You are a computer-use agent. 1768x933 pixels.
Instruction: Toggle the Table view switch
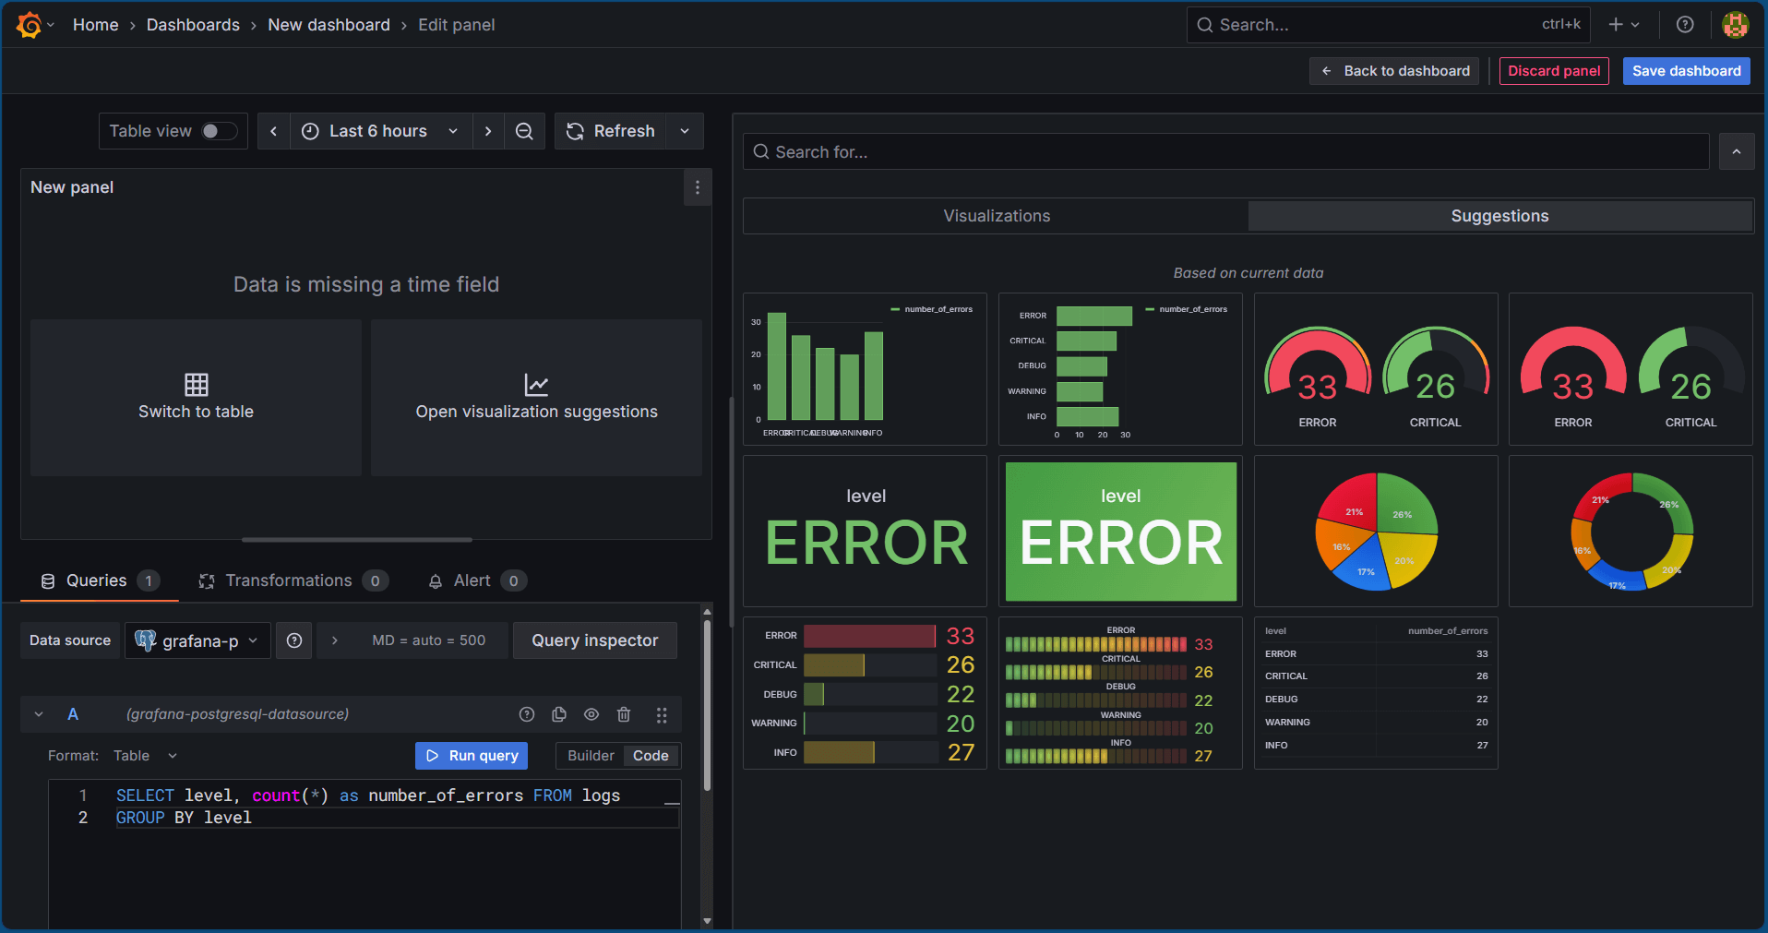pyautogui.click(x=219, y=131)
